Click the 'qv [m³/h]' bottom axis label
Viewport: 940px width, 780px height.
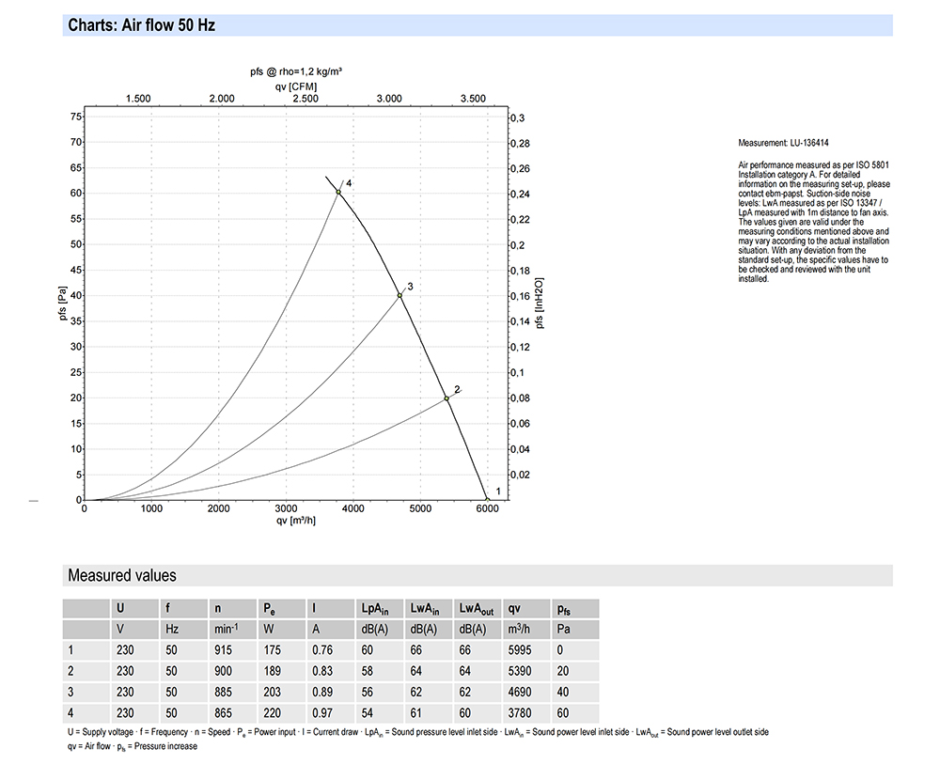[x=295, y=521]
